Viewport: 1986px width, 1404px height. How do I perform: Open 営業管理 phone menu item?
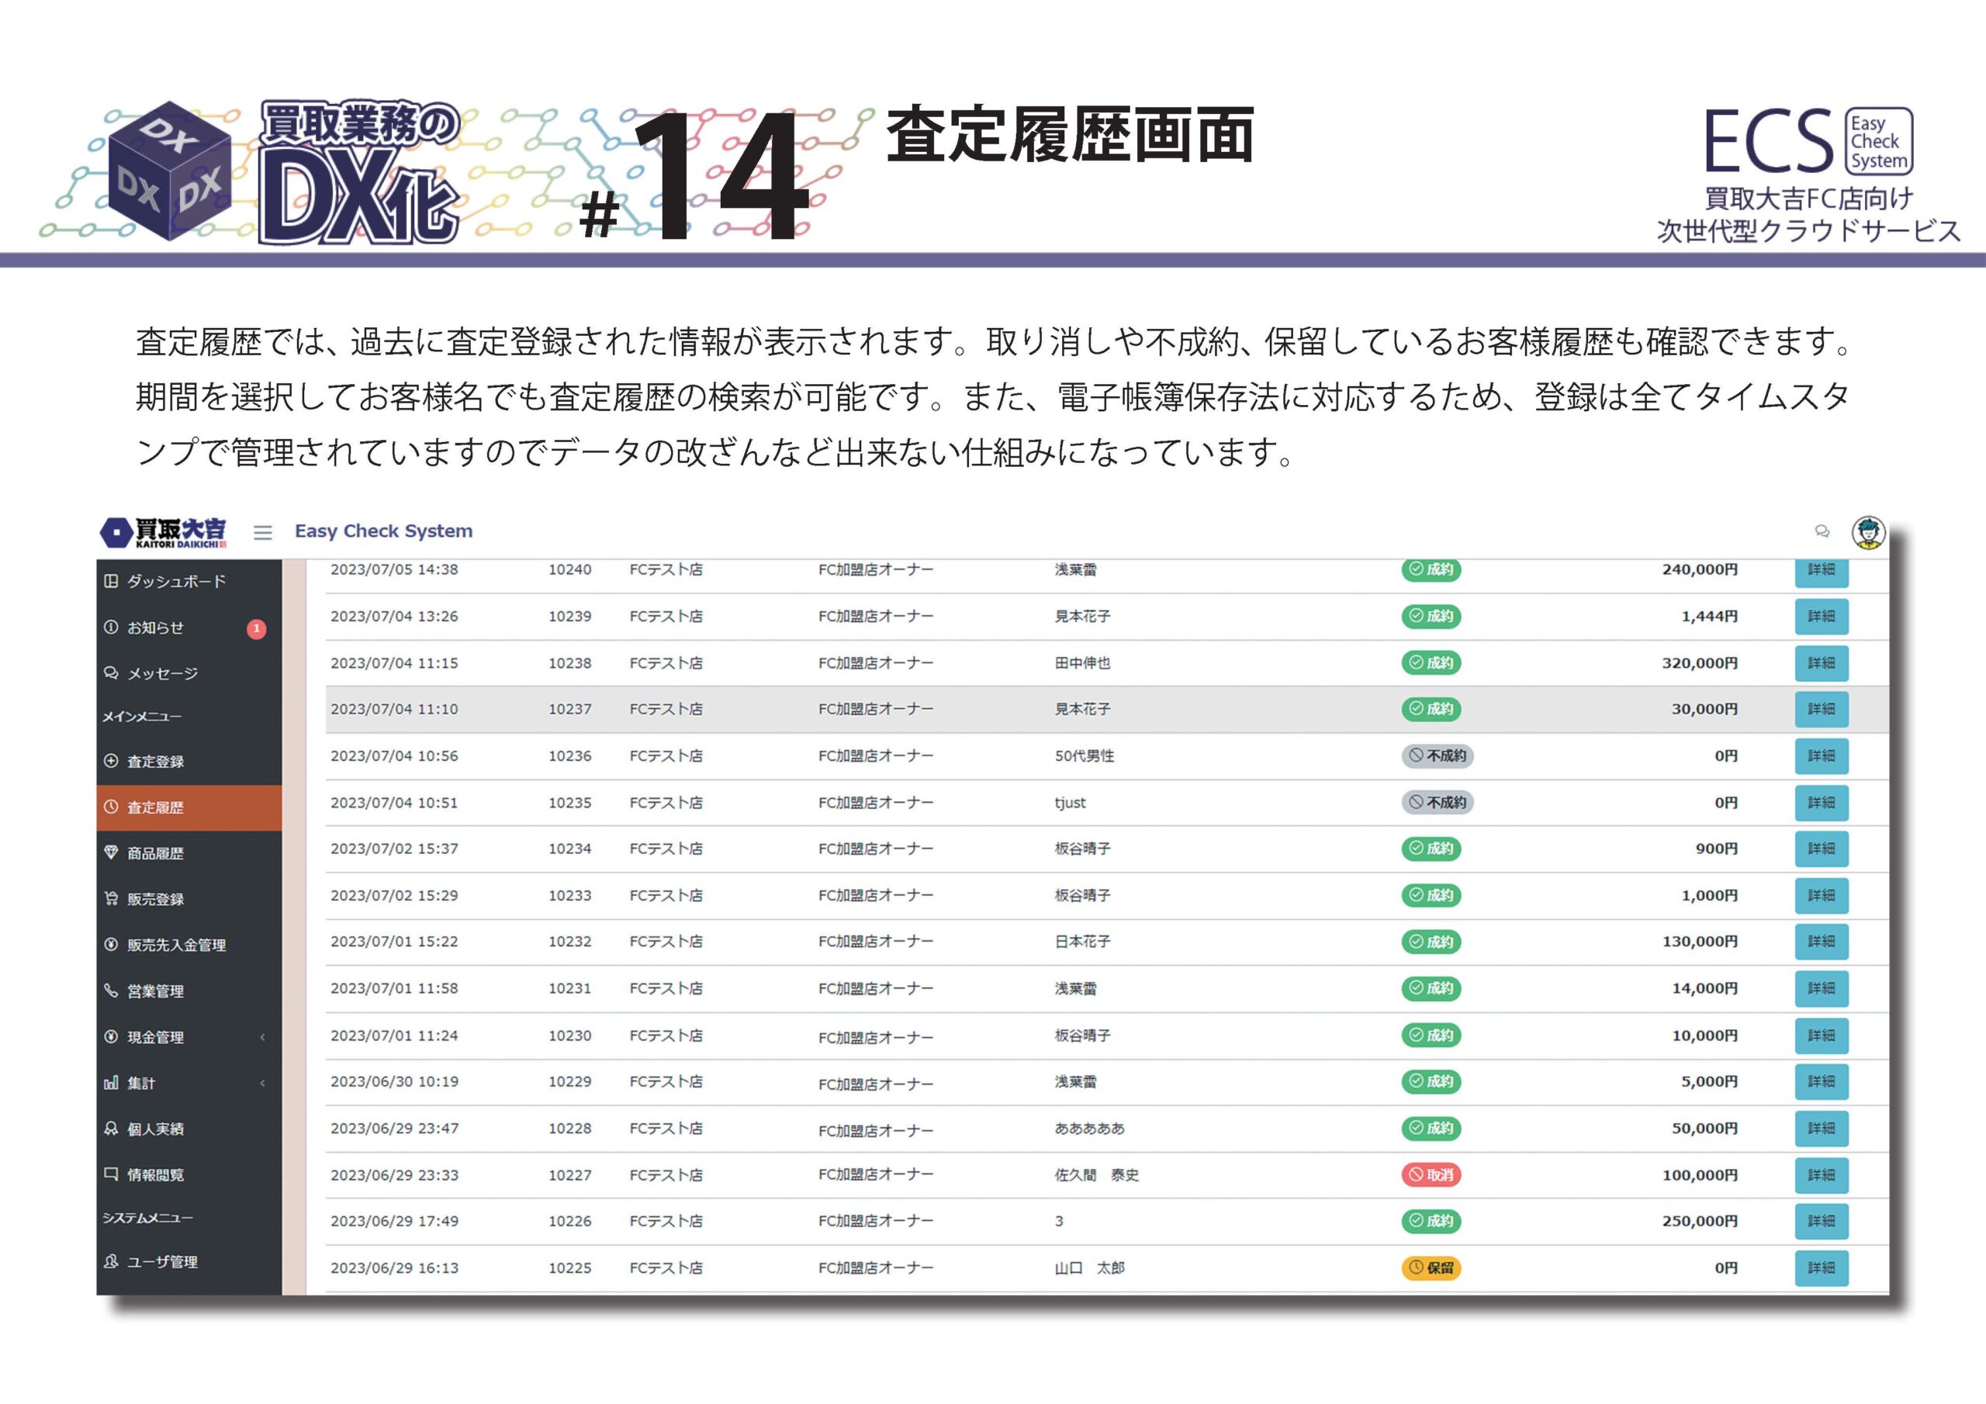pyautogui.click(x=156, y=991)
